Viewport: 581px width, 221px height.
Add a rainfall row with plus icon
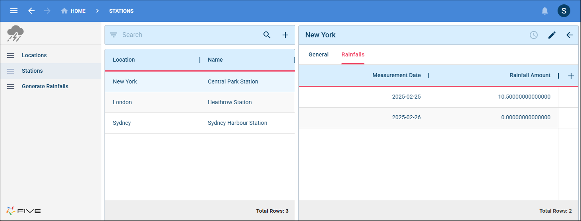571,76
